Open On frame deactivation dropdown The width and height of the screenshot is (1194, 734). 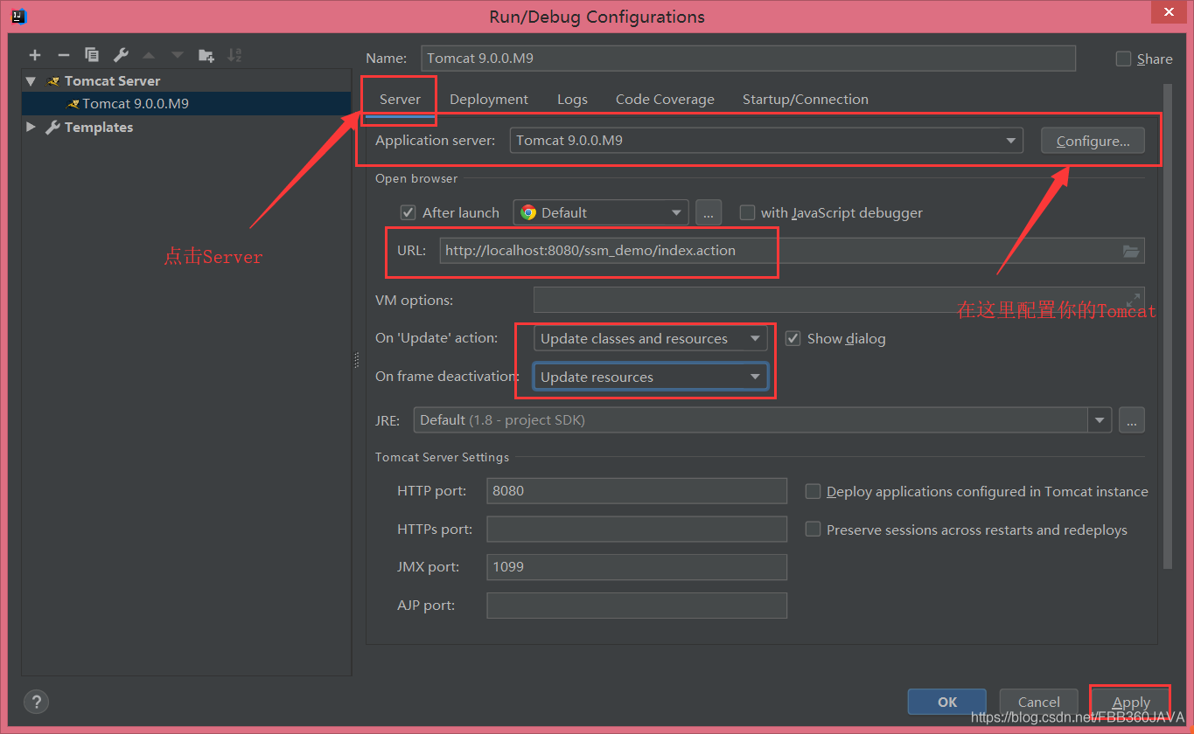(x=651, y=377)
